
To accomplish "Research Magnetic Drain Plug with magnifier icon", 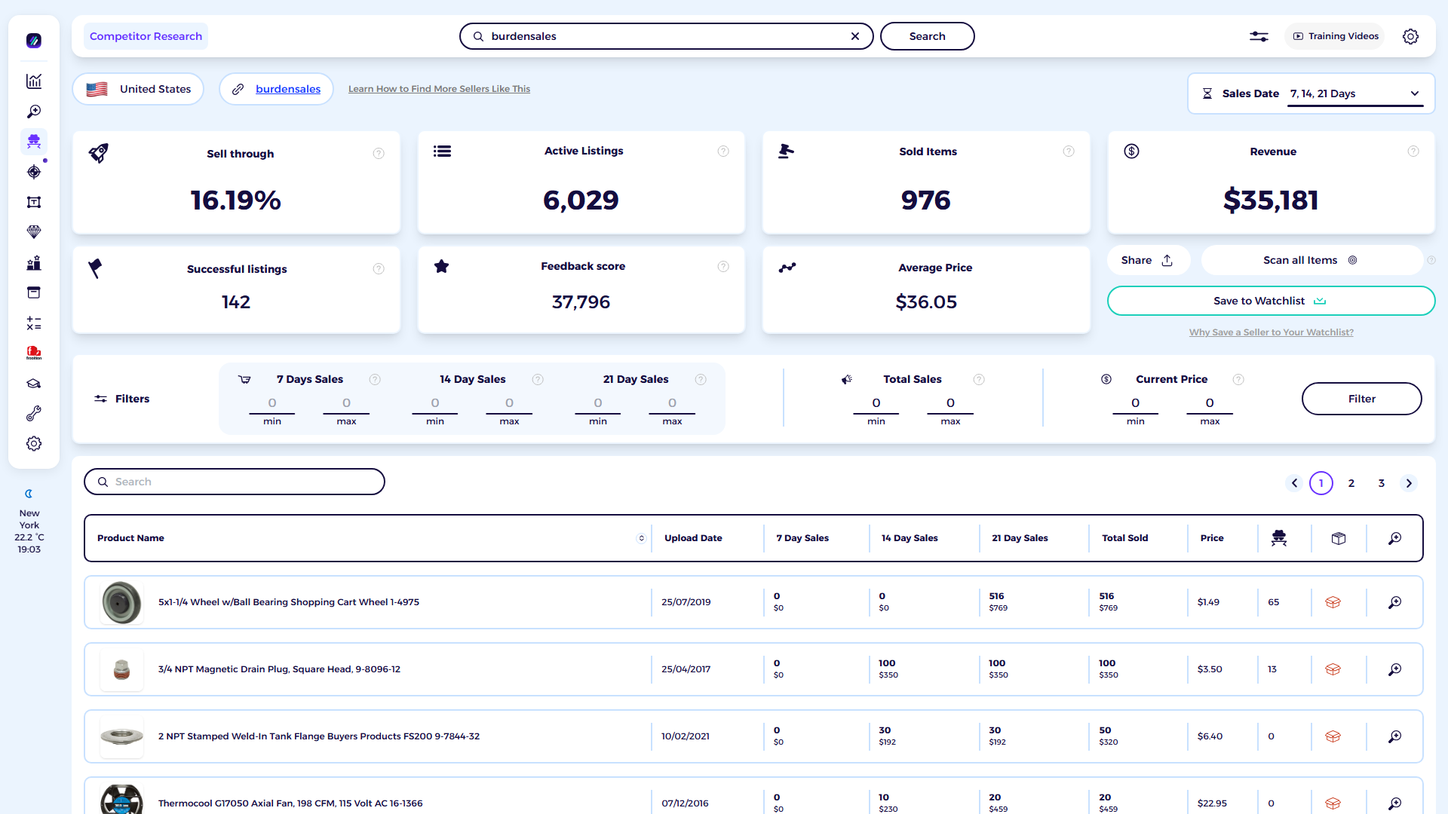I will pos(1395,669).
